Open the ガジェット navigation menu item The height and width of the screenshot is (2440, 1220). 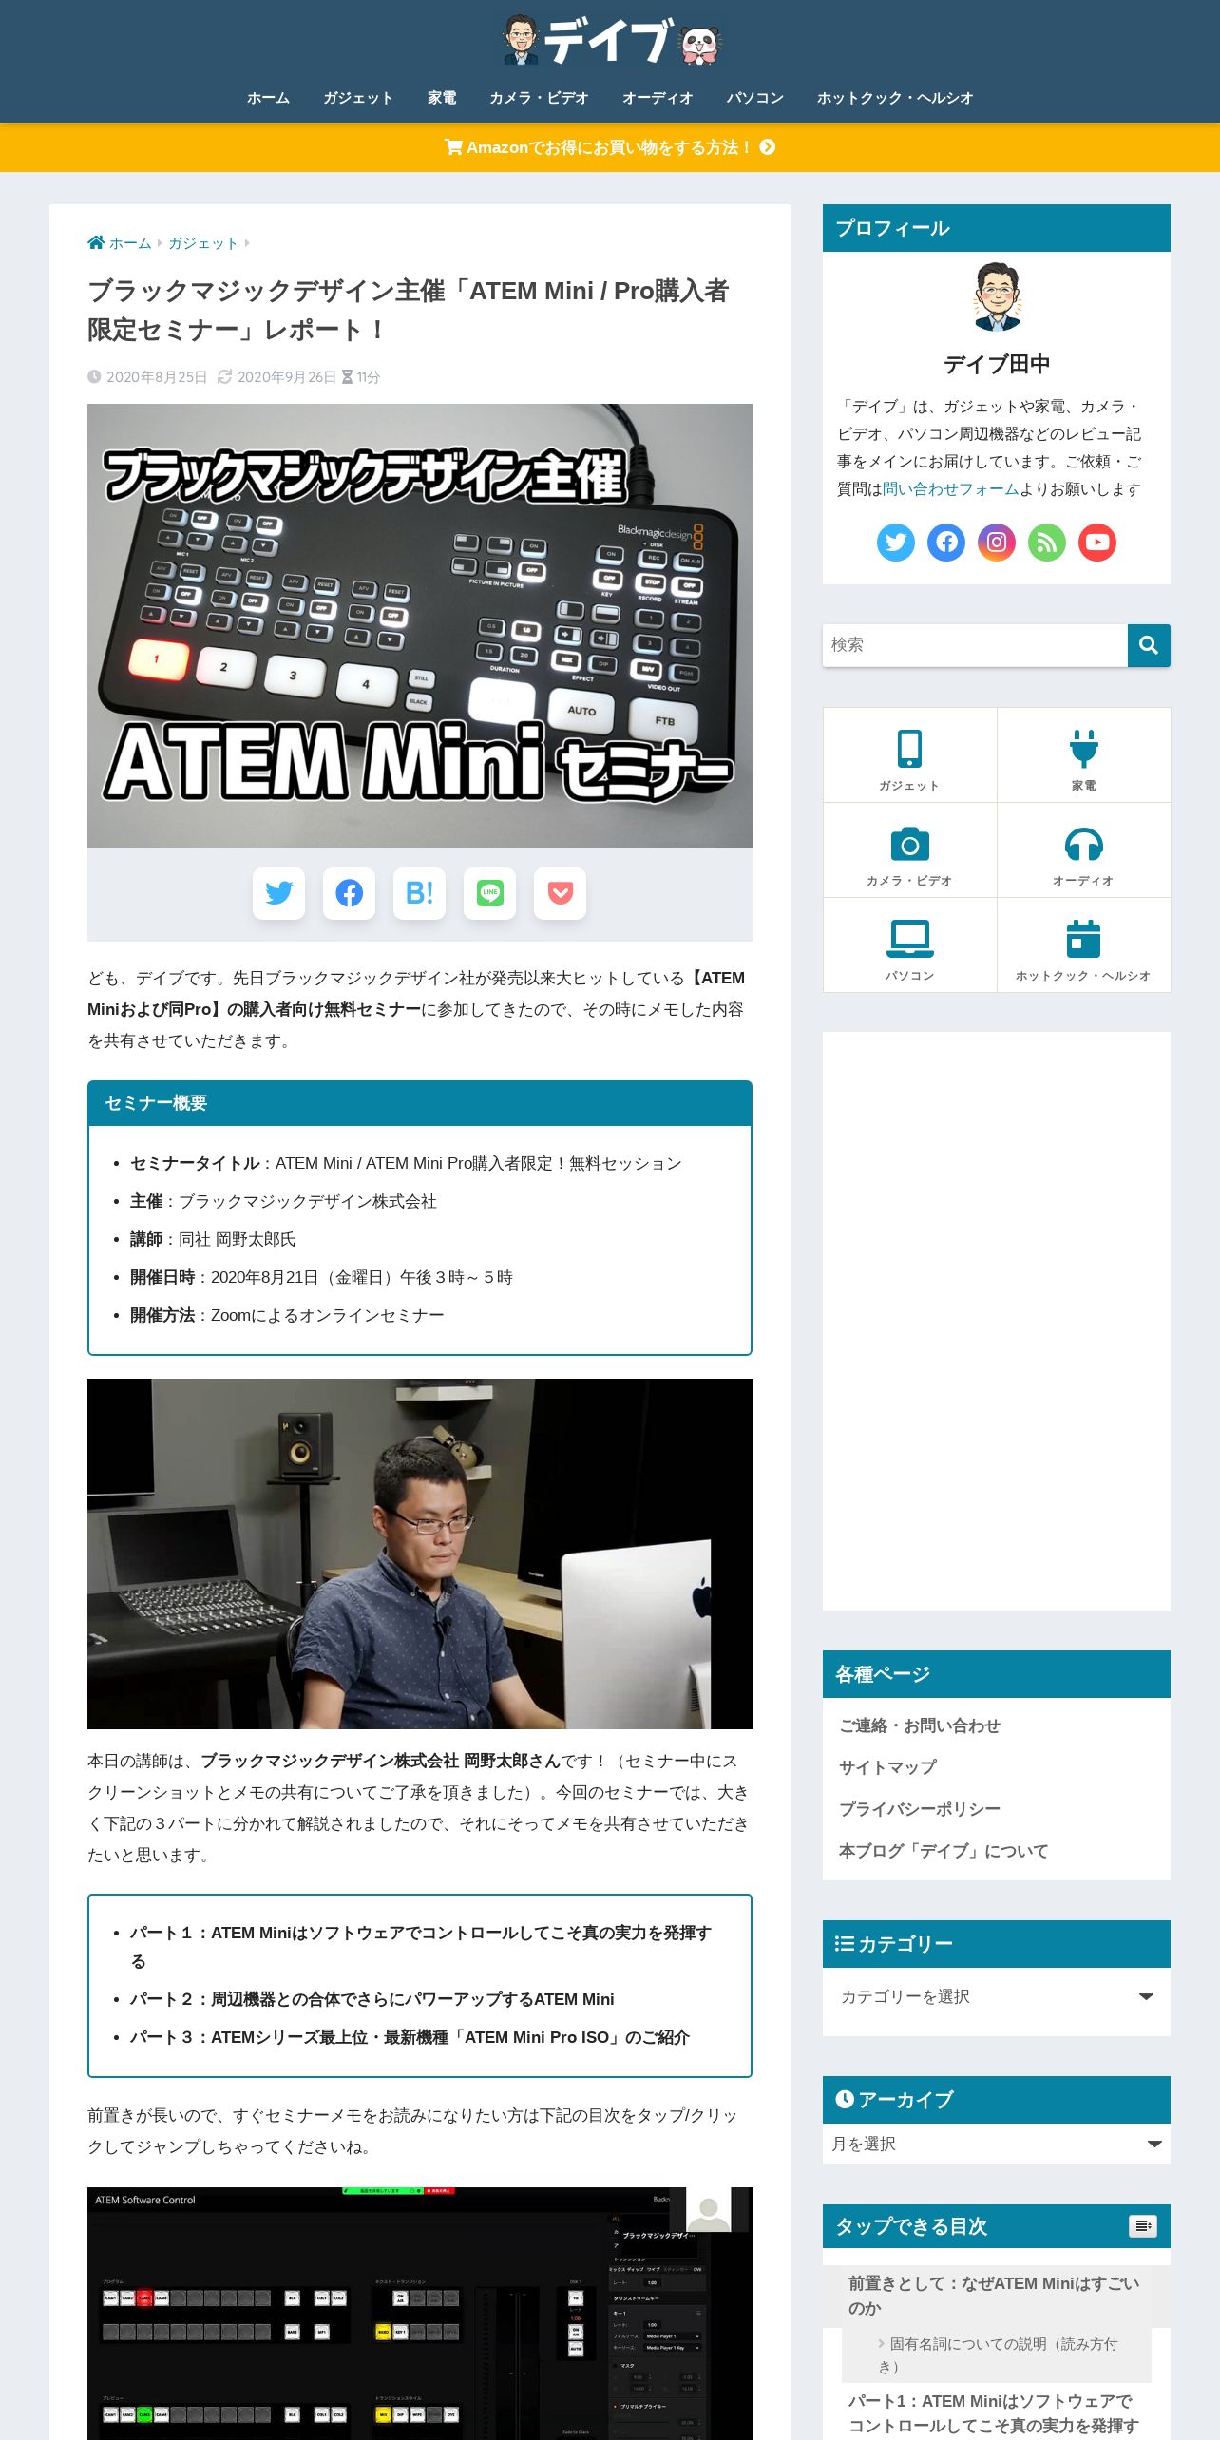coord(358,98)
